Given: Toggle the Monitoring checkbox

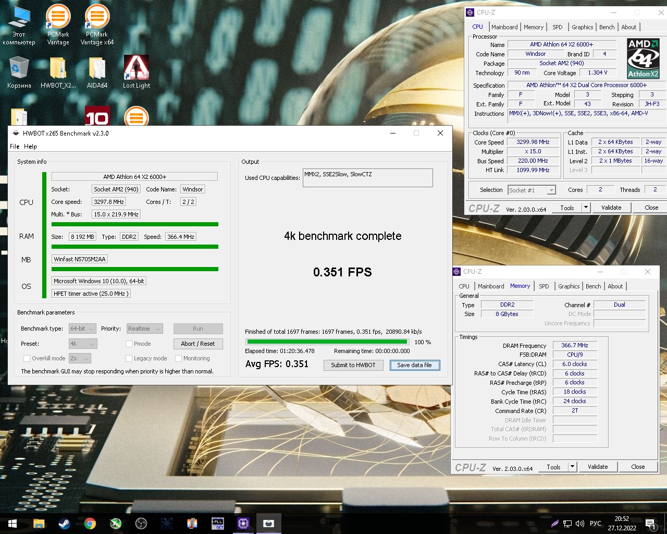Looking at the screenshot, I should pyautogui.click(x=178, y=358).
